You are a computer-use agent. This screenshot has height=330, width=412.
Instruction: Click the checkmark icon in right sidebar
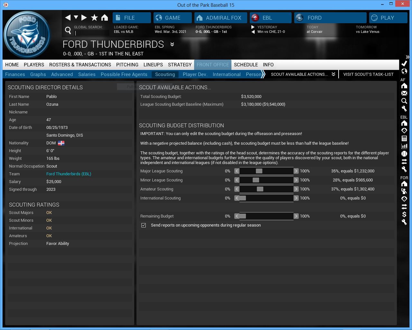[404, 63]
